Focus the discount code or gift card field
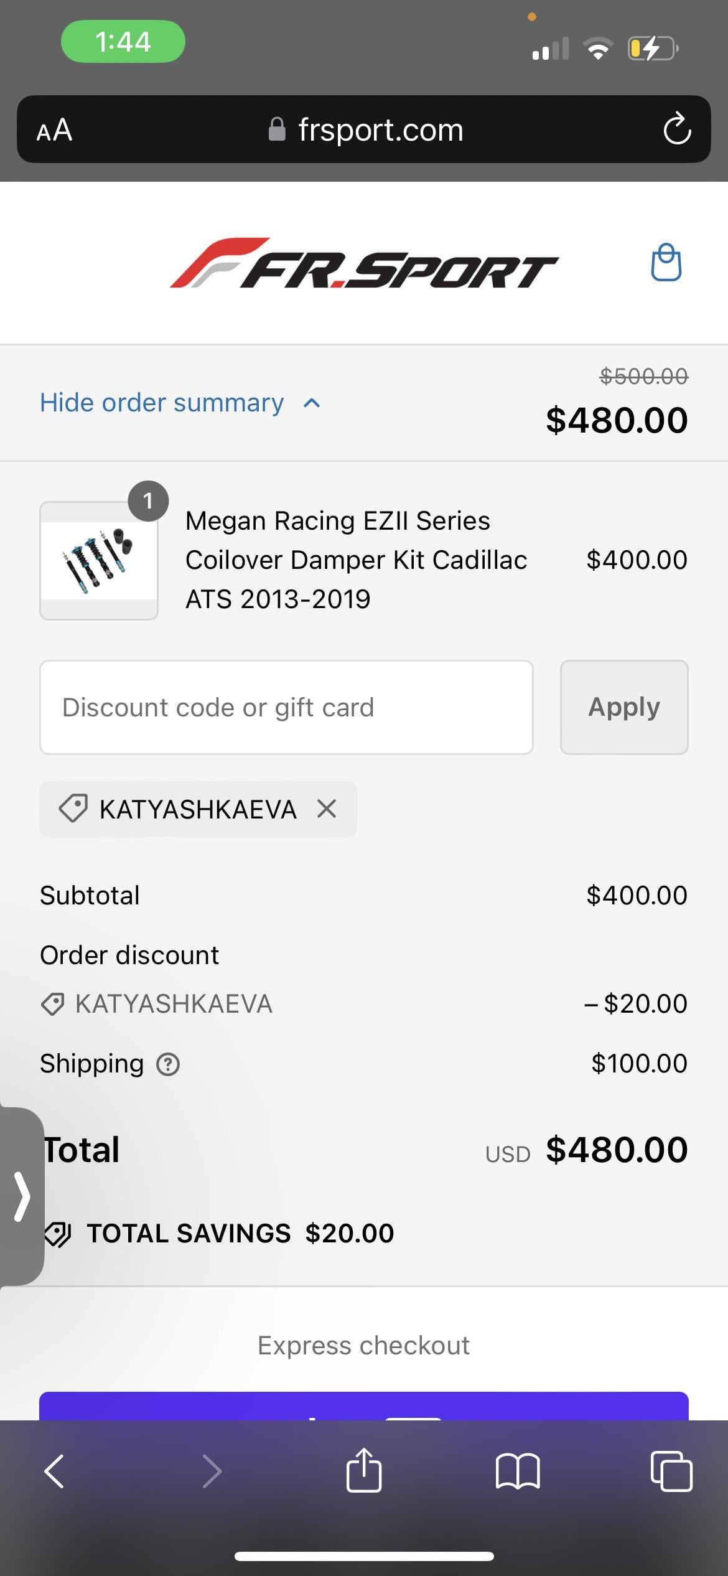Screen dimensions: 728x1576 point(286,707)
